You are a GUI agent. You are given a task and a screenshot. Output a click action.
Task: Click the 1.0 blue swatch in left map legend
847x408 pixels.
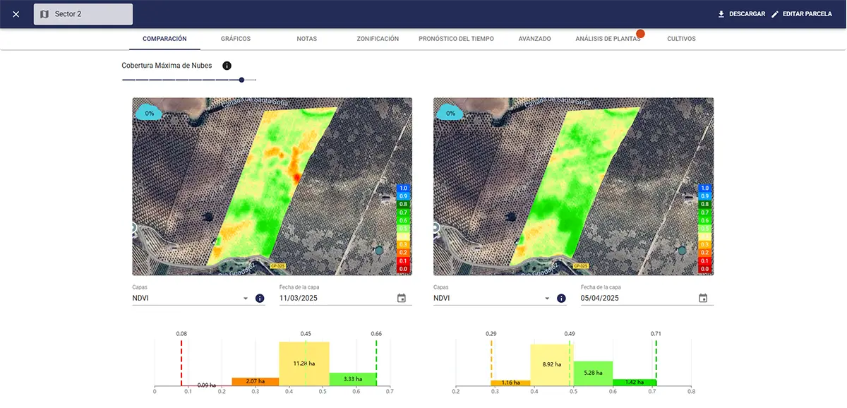click(x=403, y=188)
